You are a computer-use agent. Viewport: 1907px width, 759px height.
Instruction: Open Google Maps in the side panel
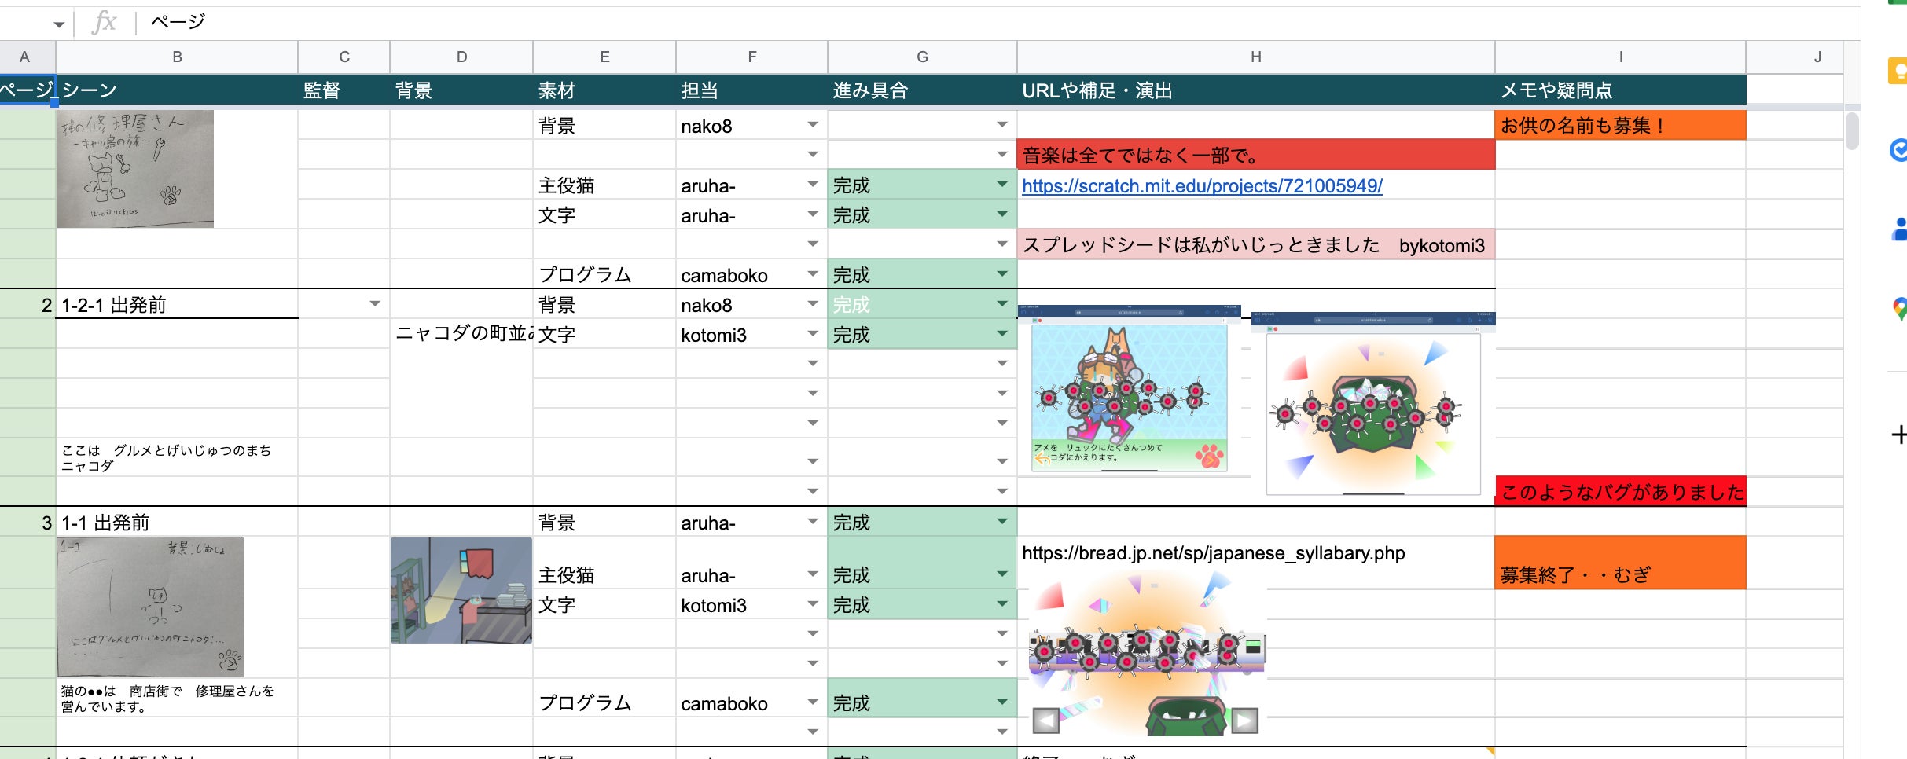[x=1898, y=308]
